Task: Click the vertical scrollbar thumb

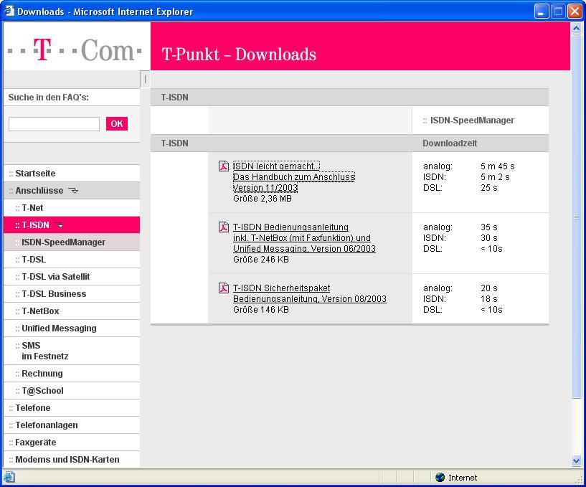Action: click(576, 217)
